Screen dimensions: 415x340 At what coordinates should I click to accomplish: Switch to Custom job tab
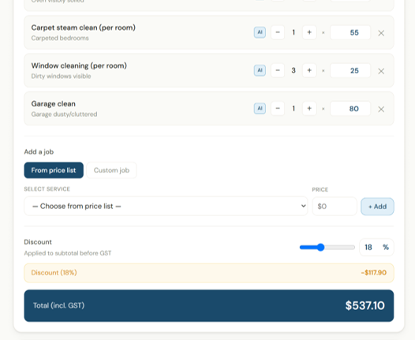(111, 170)
